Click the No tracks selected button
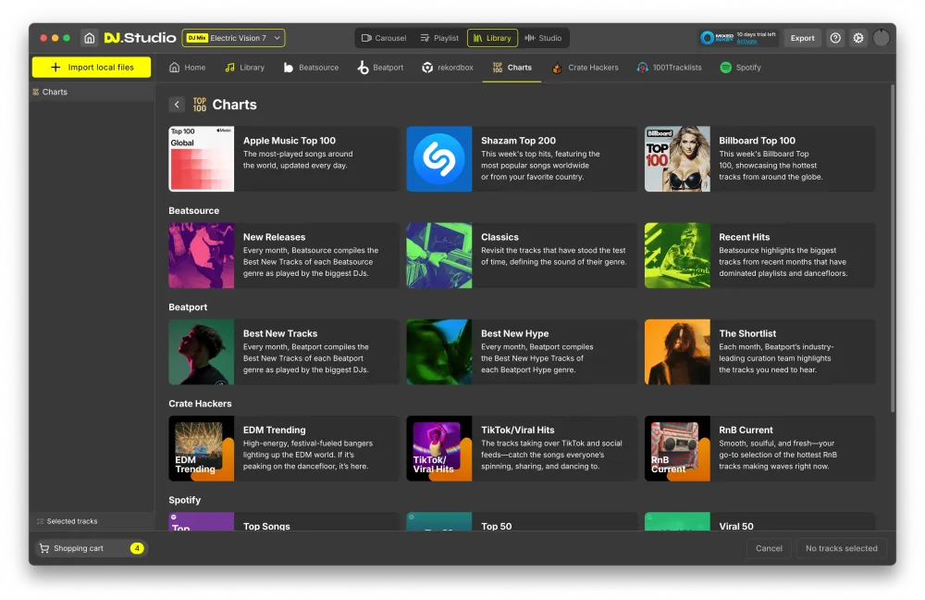This screenshot has height=600, width=925. (x=841, y=549)
